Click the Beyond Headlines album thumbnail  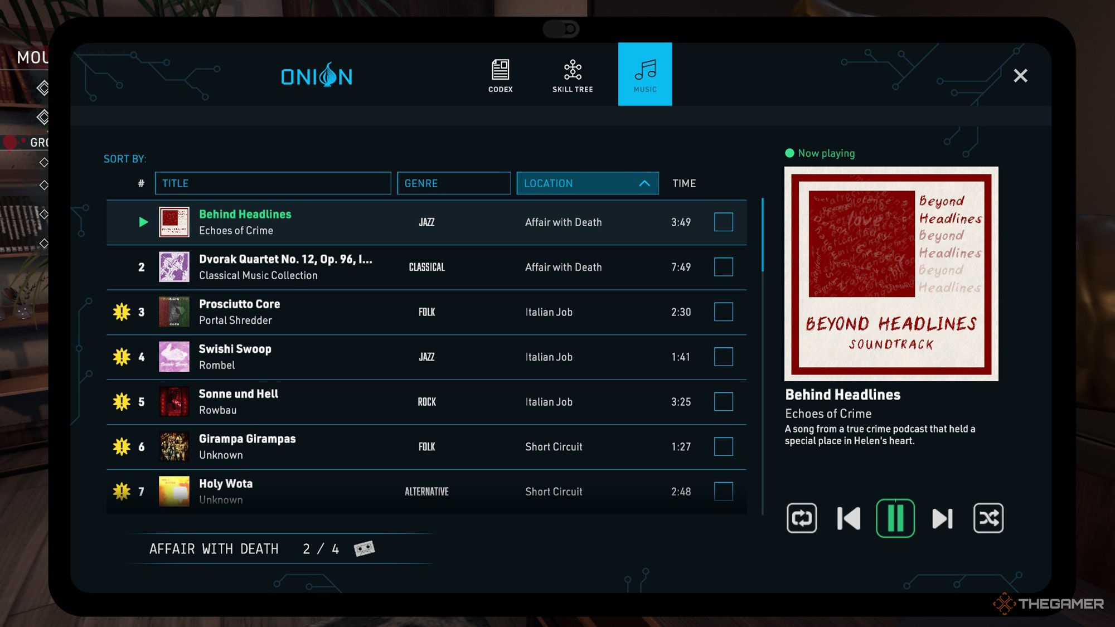coord(891,273)
